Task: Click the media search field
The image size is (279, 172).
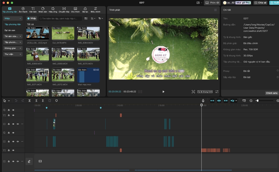Action: click(60, 19)
